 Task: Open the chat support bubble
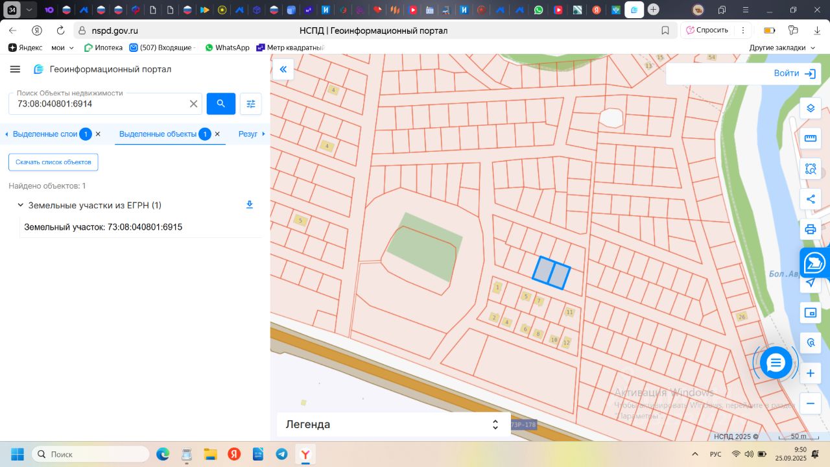pos(776,363)
